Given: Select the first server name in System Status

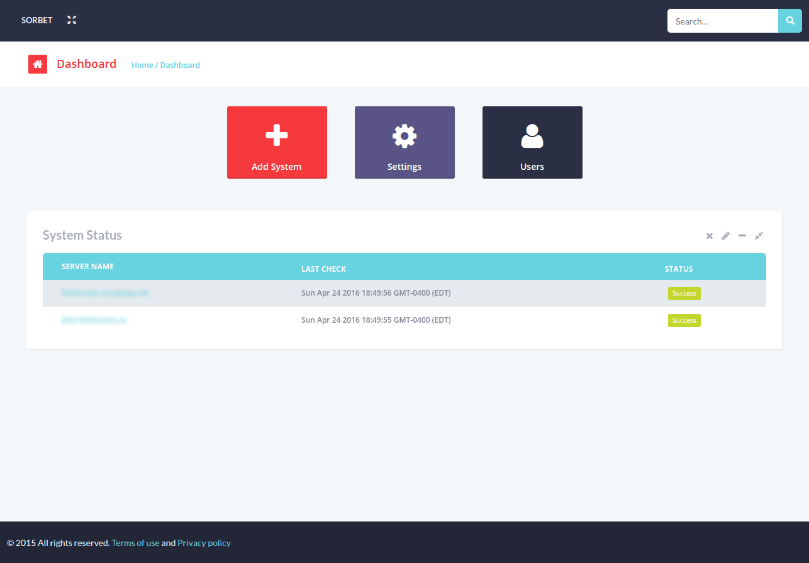Looking at the screenshot, I should coord(105,293).
